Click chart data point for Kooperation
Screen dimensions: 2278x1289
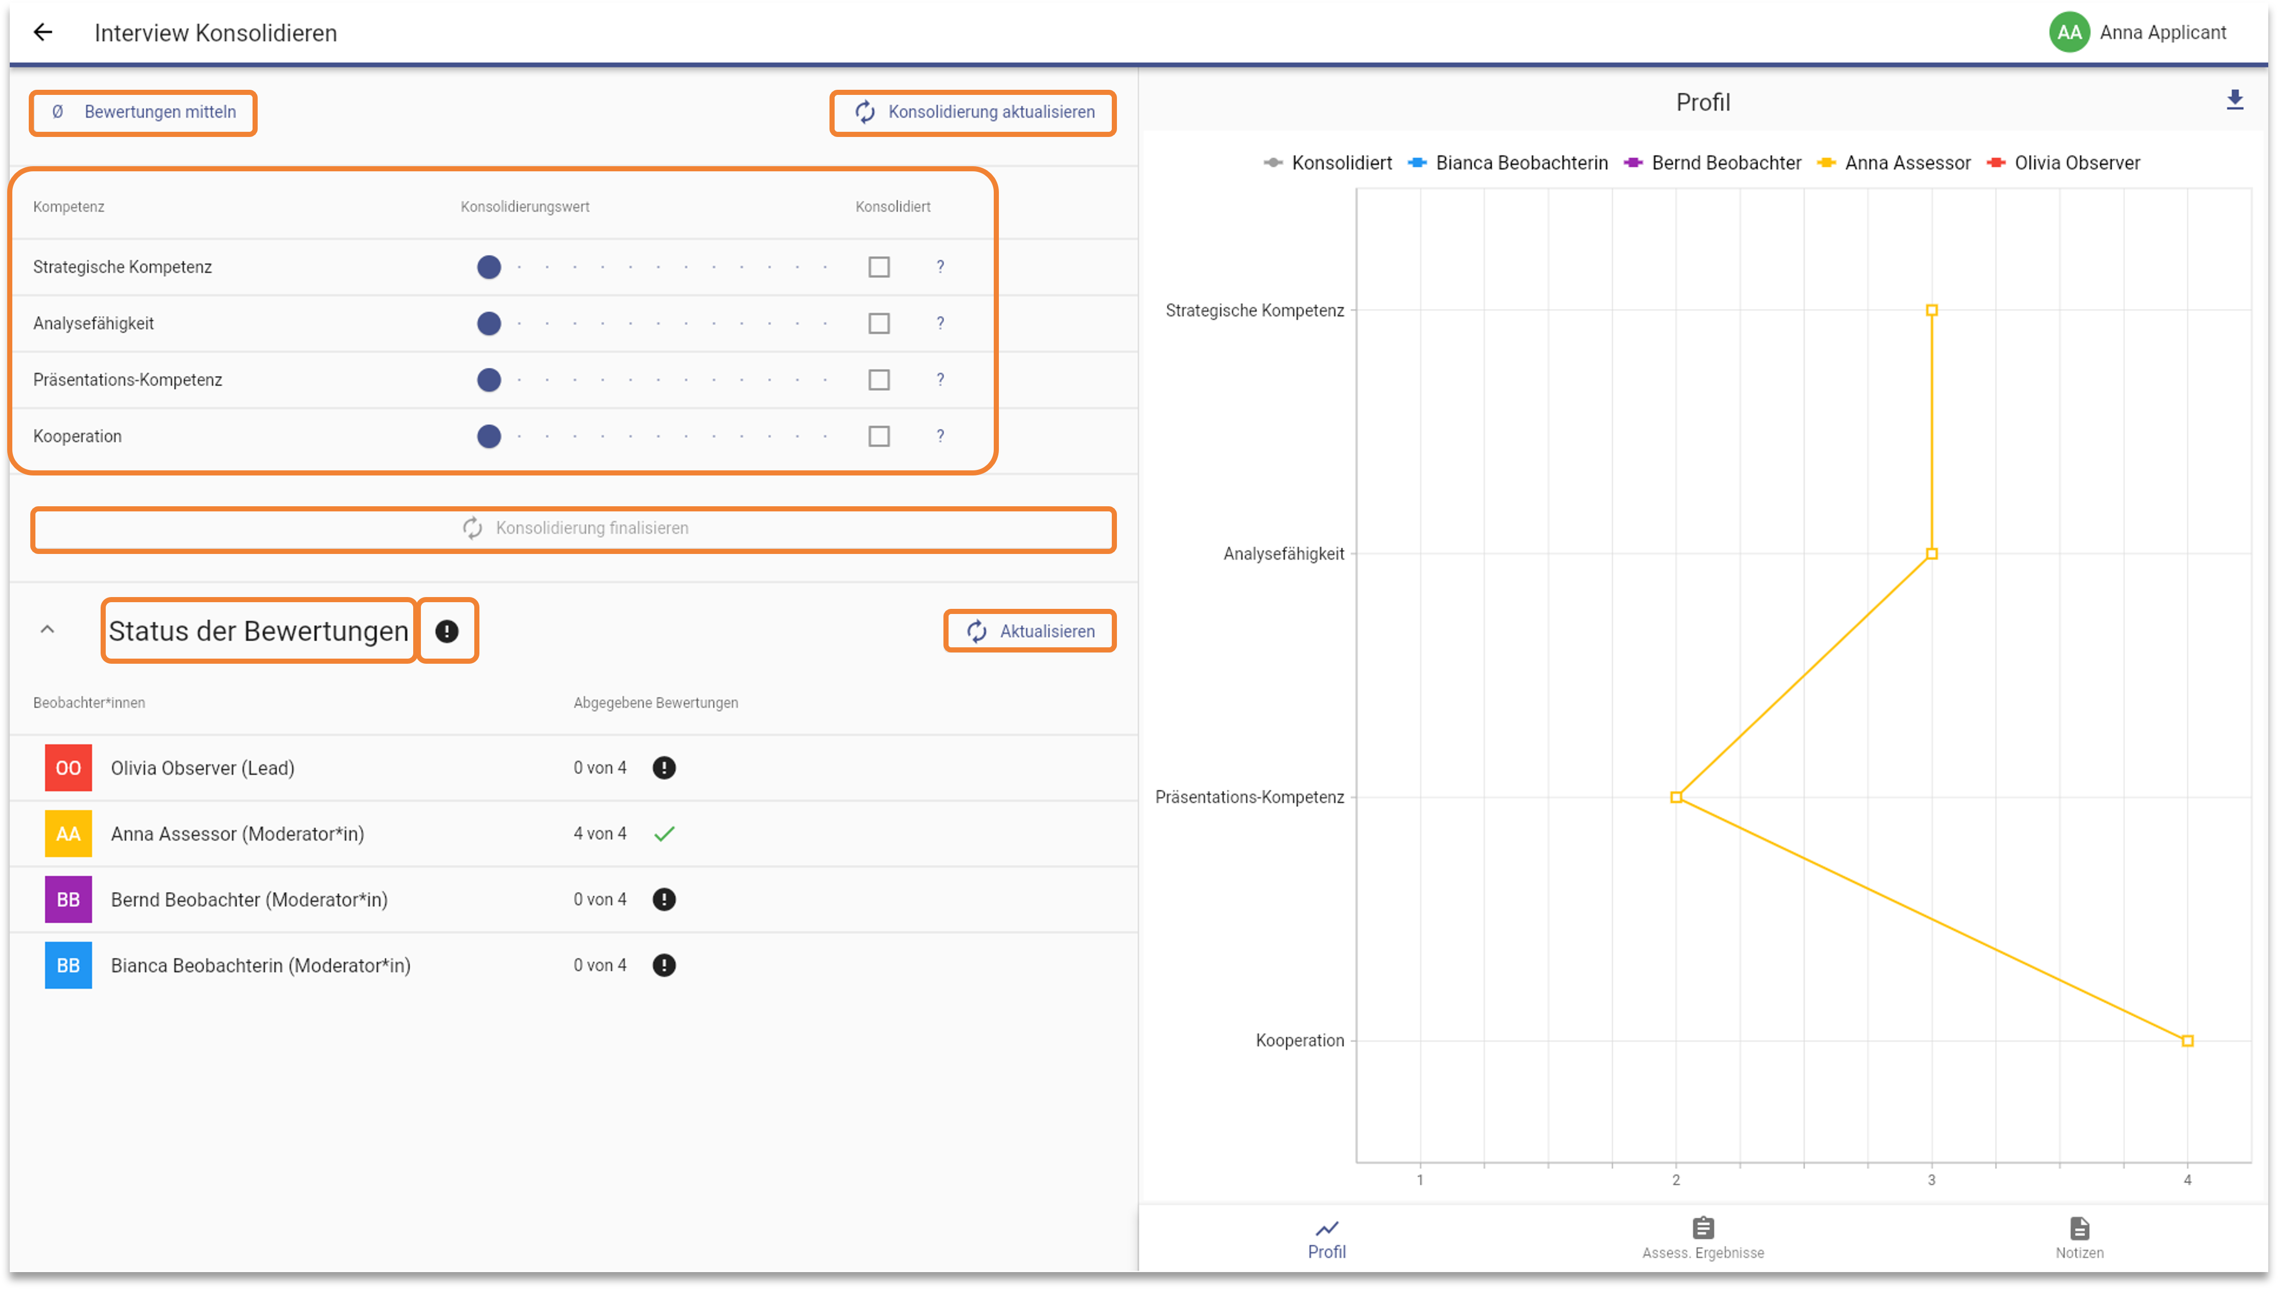pos(2188,1041)
